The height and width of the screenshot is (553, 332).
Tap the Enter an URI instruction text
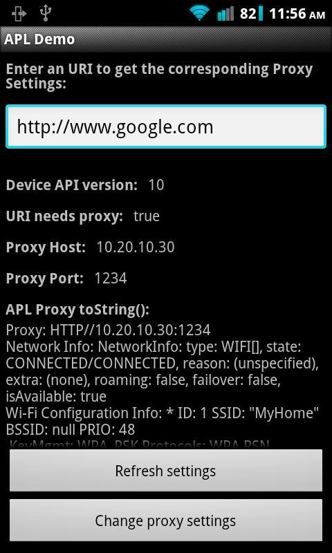tap(160, 76)
